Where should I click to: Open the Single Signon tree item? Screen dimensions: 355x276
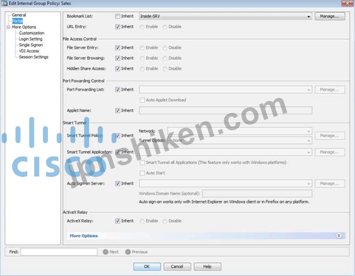pos(31,45)
